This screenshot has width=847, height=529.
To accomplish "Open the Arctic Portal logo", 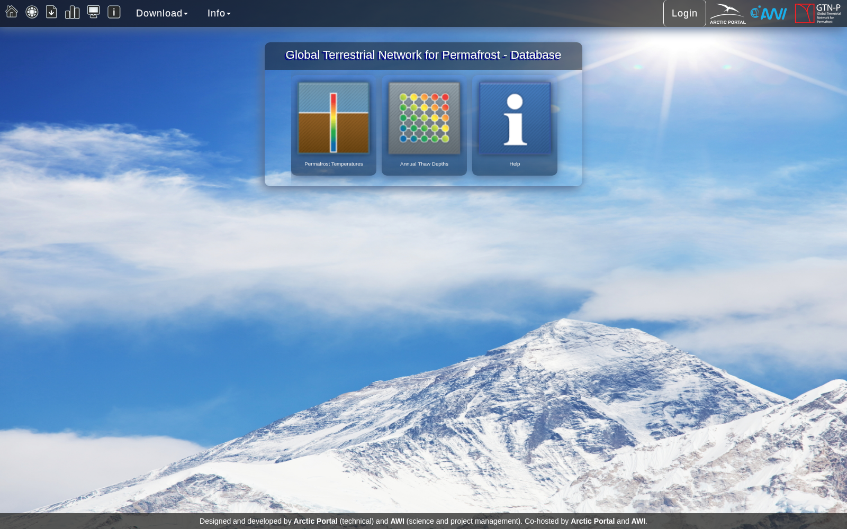I will tap(728, 14).
